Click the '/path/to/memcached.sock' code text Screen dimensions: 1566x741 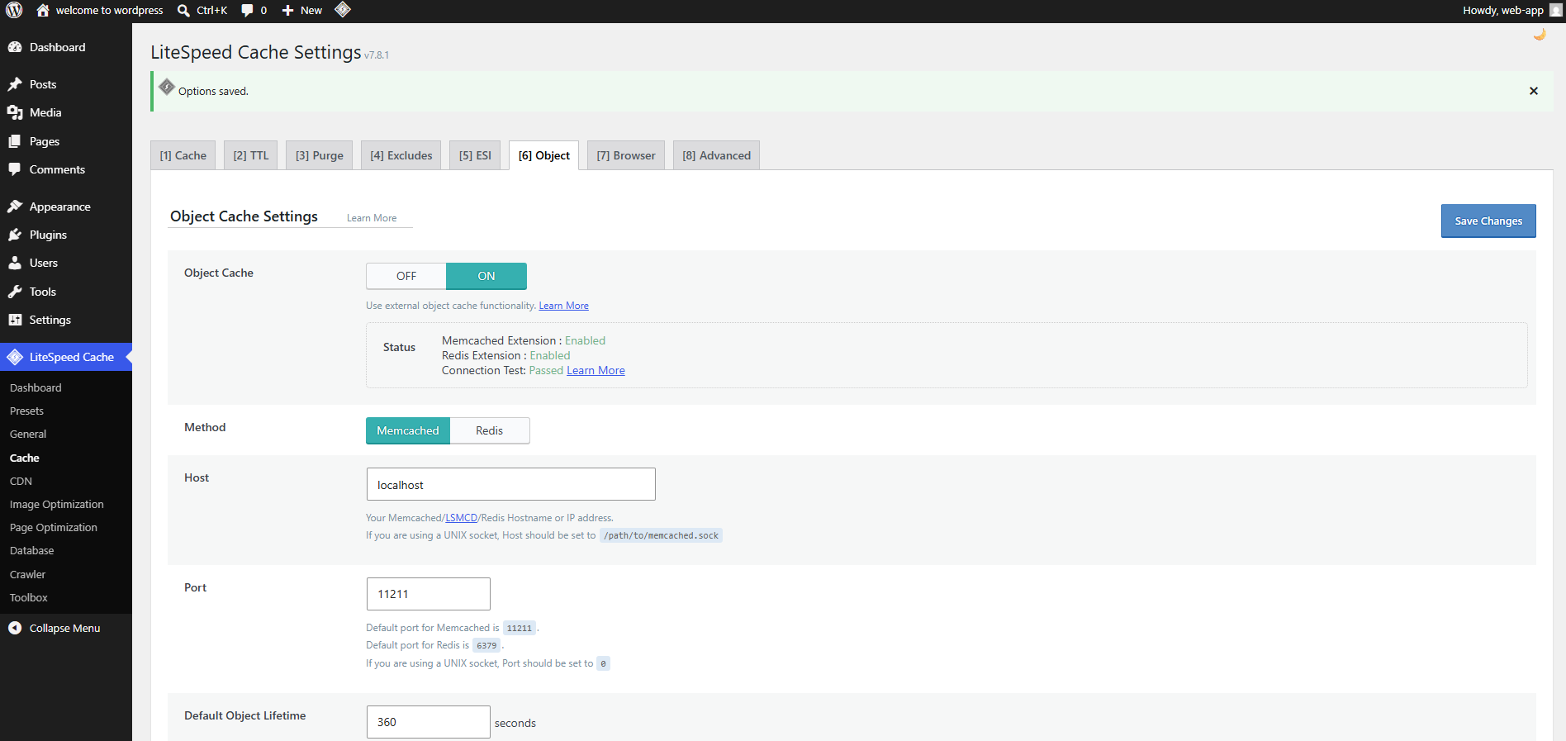point(661,535)
